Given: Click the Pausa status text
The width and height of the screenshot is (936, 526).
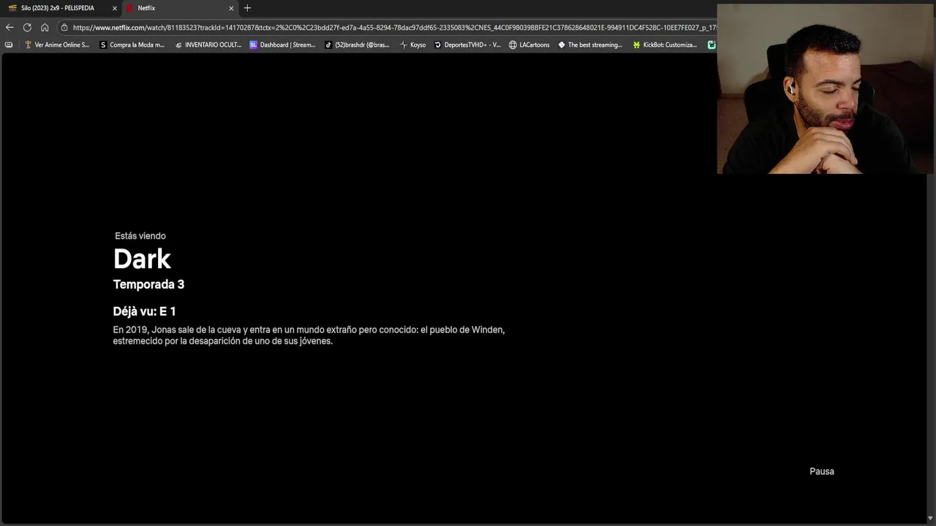Looking at the screenshot, I should (822, 471).
